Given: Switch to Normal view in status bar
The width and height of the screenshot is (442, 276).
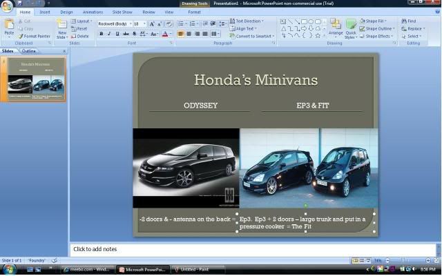Looking at the screenshot, I should (x=355, y=261).
